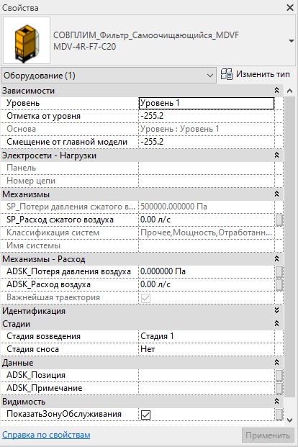Image resolution: width=298 pixels, height=447 pixels.
Task: Click the filter equipment thumbnail preview
Action: click(x=27, y=40)
